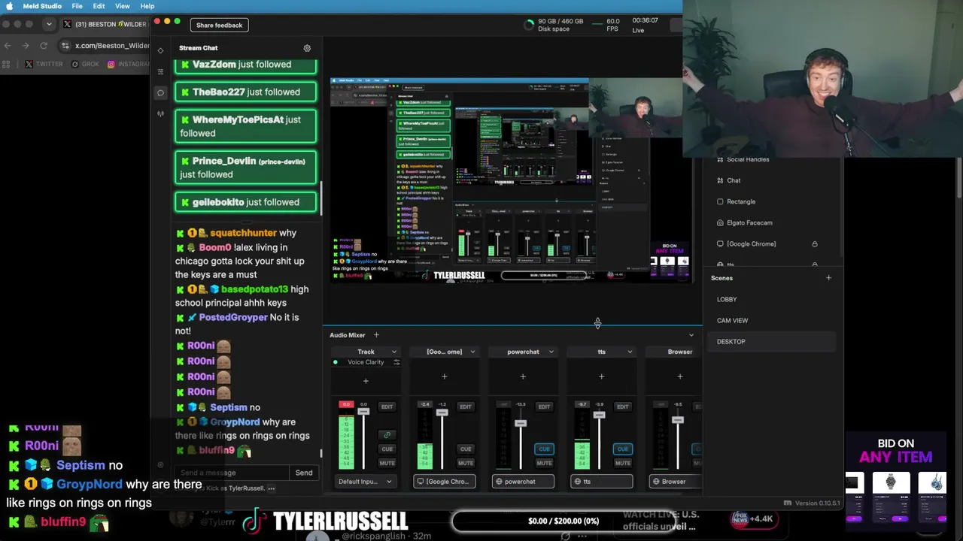The image size is (963, 541).
Task: Edit the tts channel
Action: (622, 407)
